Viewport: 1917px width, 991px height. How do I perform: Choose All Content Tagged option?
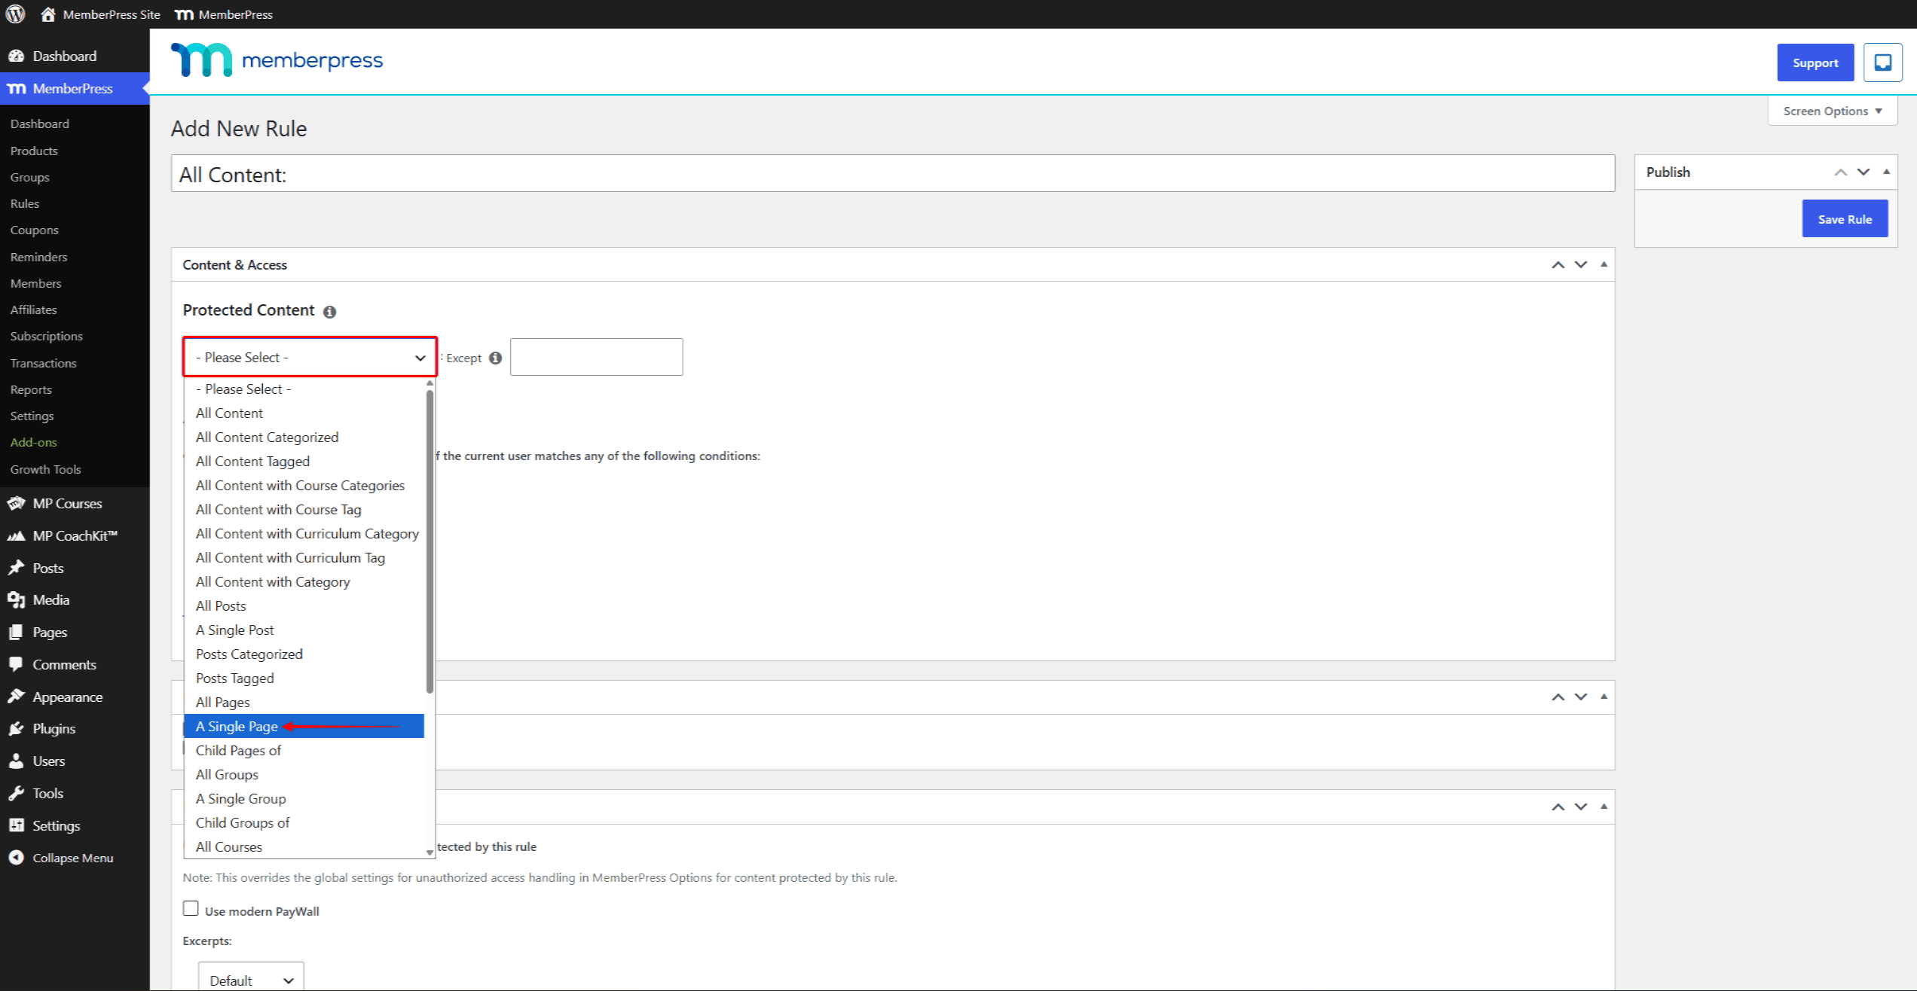point(304,461)
